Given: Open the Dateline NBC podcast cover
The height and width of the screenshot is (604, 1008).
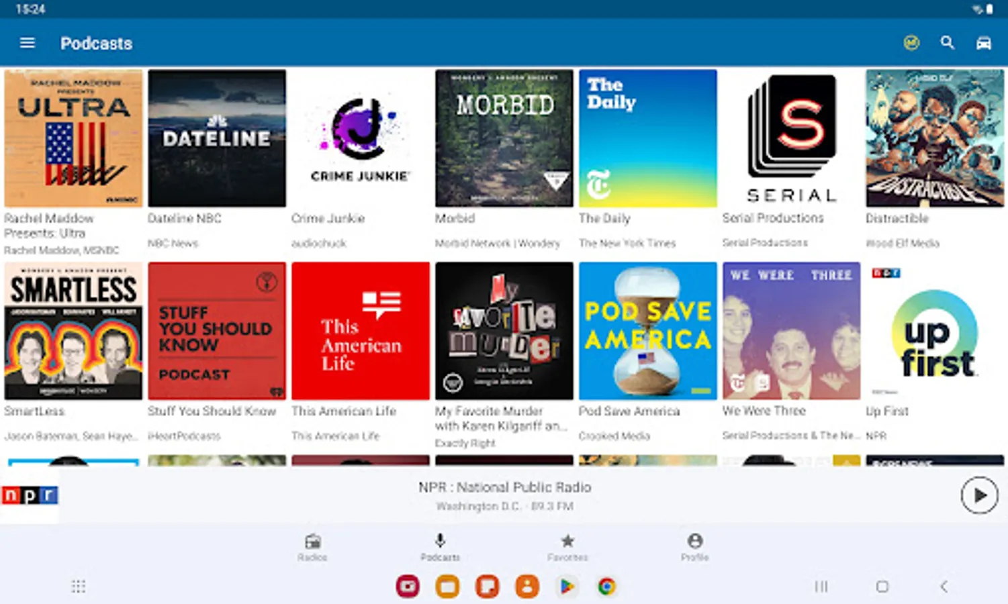Looking at the screenshot, I should coord(217,138).
